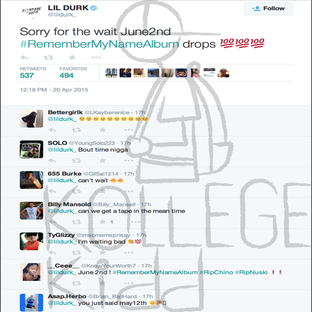Screen dimensions: 312x312
Task: Open the @lildurk_ handle under profile name
Action: coord(62,15)
